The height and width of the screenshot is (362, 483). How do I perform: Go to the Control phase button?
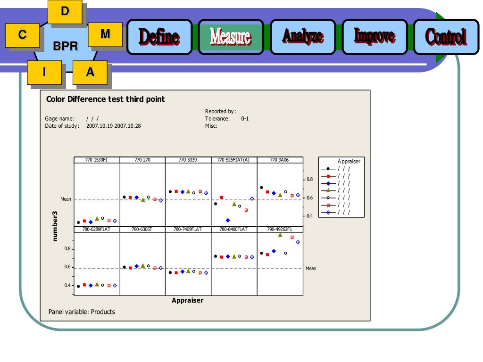pos(446,37)
